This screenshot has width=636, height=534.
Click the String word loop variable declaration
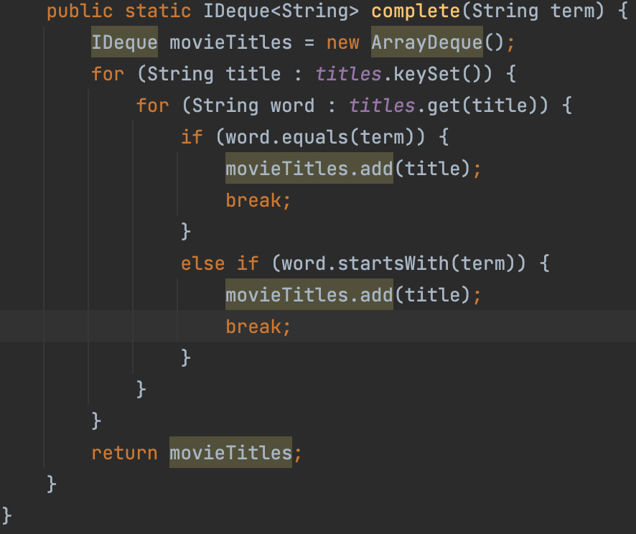click(x=248, y=106)
